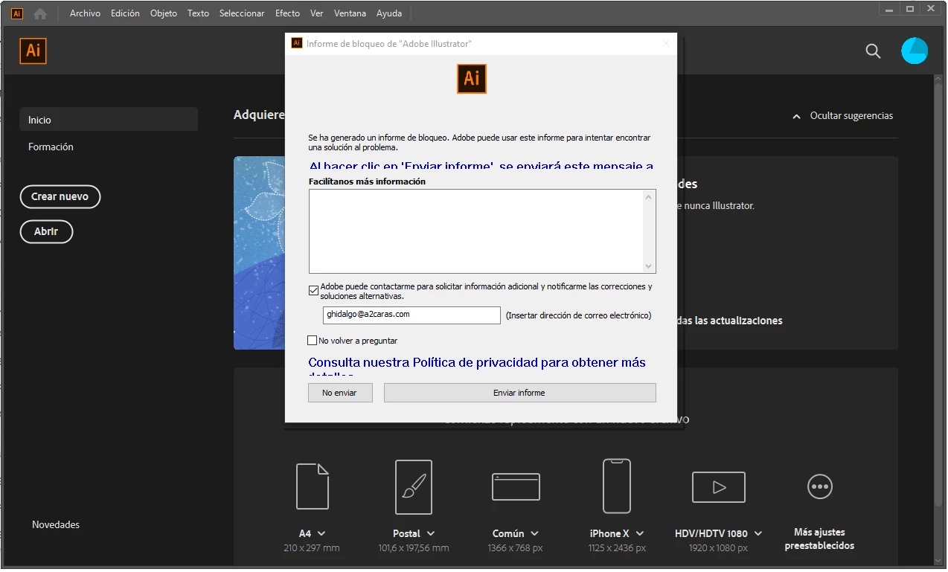Minimize the Illustrator window
The height and width of the screenshot is (572, 948).
890,8
